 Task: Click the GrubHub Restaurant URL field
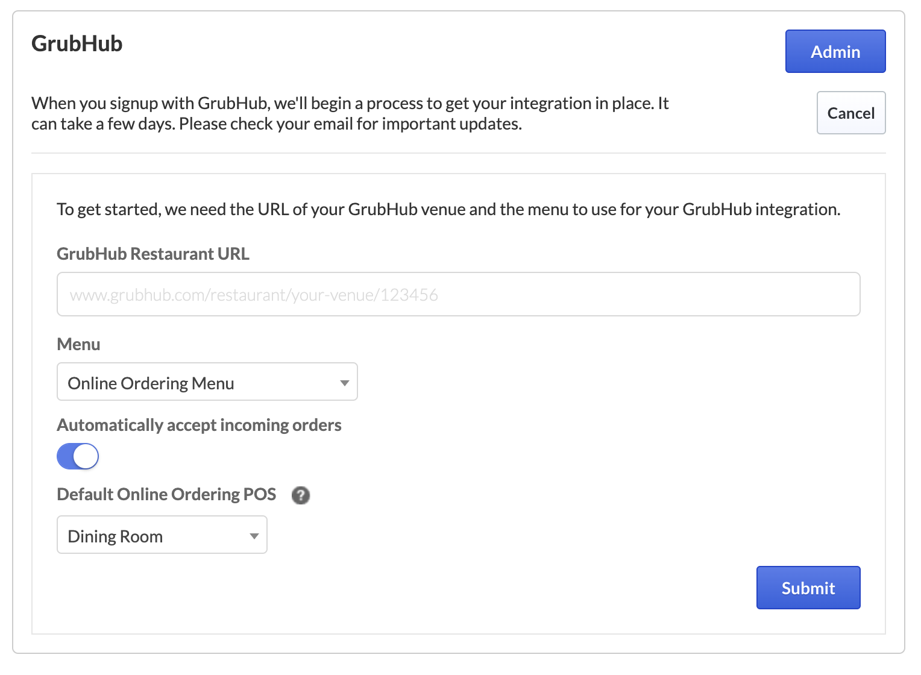point(458,294)
